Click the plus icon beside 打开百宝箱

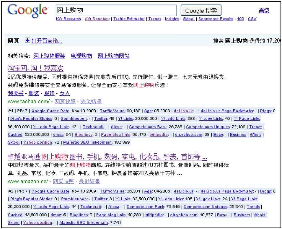coord(27,40)
